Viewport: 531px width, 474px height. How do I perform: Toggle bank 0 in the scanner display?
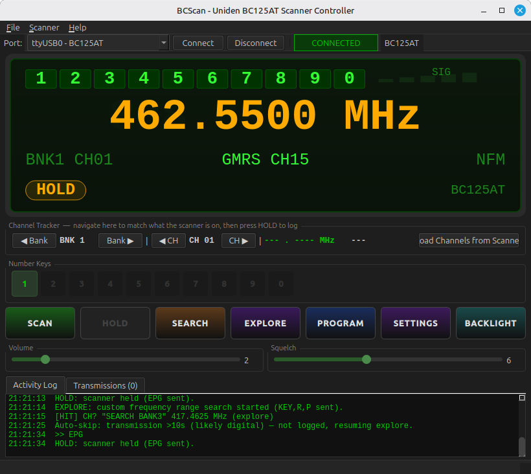click(349, 78)
